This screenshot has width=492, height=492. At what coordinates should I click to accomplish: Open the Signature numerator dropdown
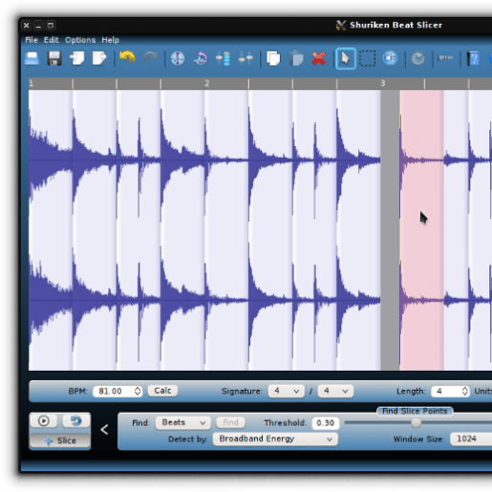[286, 391]
